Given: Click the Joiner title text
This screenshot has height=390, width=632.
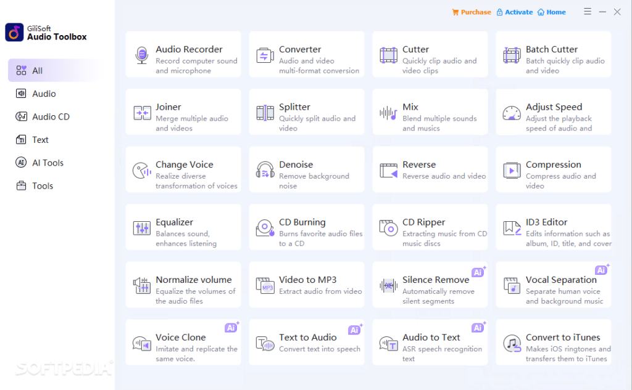Looking at the screenshot, I should [168, 107].
